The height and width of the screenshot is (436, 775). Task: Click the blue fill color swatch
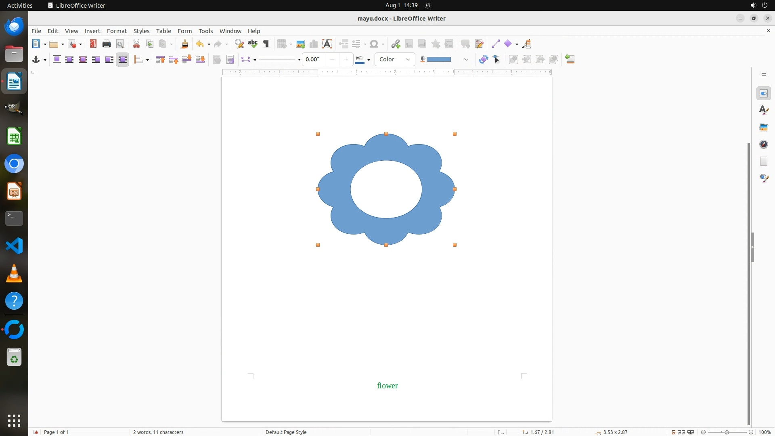[438, 59]
